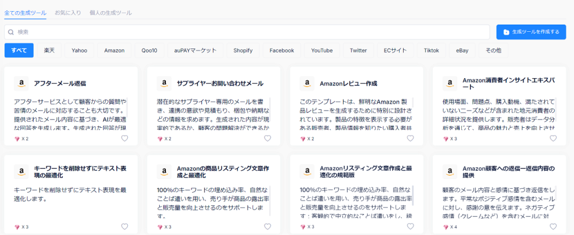
Task: Filter tools by 楽天
Action: (x=49, y=50)
